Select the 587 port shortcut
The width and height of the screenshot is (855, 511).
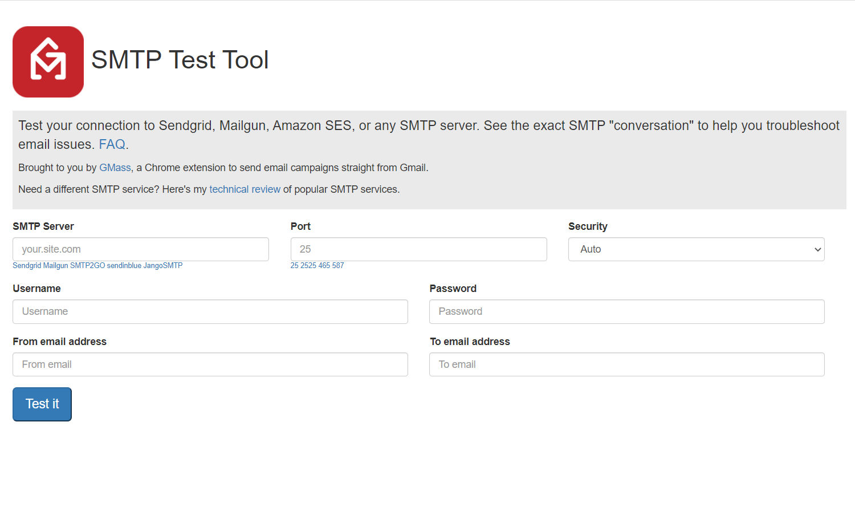pos(338,266)
